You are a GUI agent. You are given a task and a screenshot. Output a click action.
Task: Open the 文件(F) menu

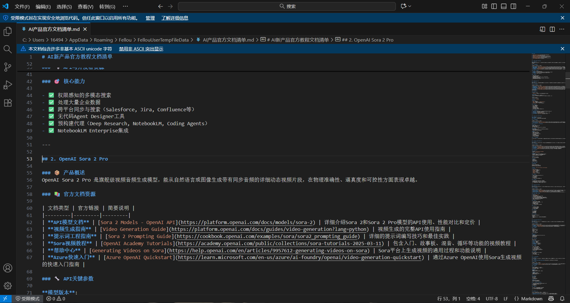(x=22, y=7)
